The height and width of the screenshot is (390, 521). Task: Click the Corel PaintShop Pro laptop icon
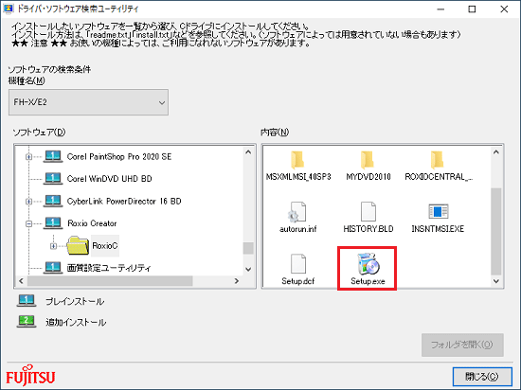tap(53, 156)
